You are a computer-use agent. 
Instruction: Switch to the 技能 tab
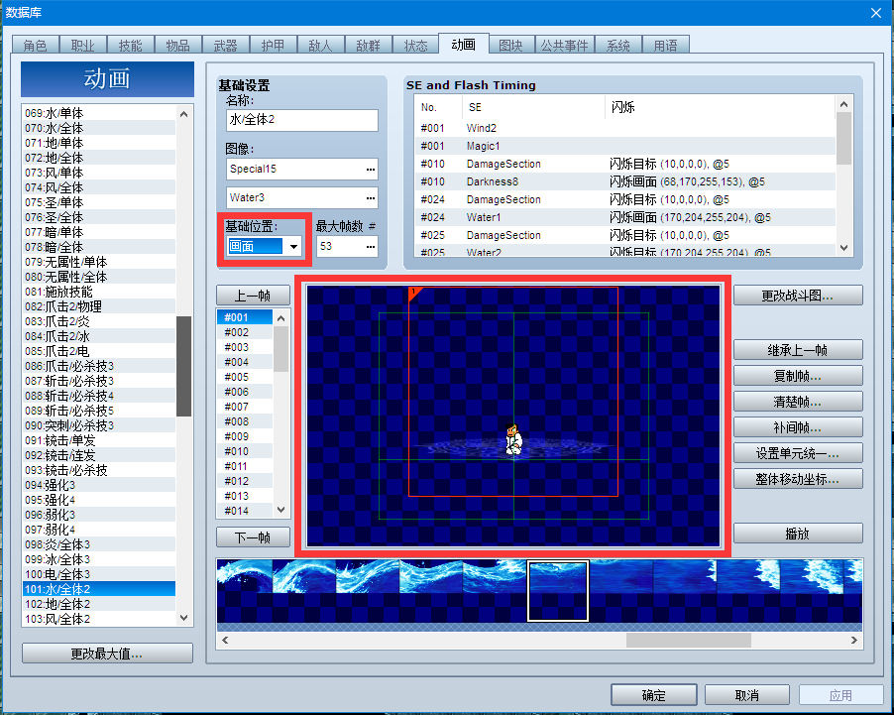[130, 45]
